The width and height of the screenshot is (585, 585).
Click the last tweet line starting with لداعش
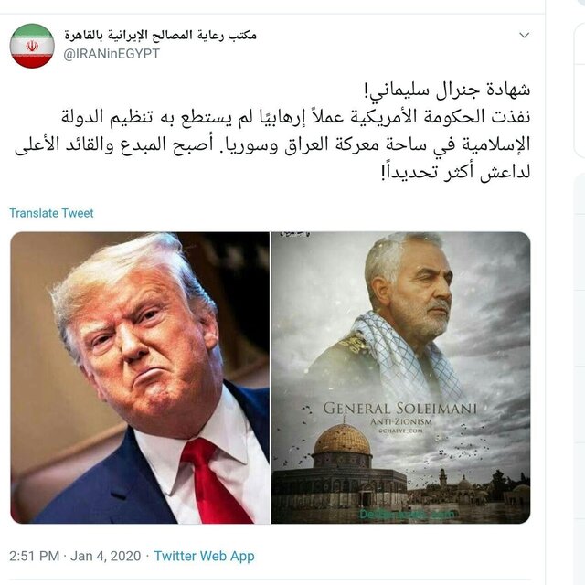(x=455, y=173)
